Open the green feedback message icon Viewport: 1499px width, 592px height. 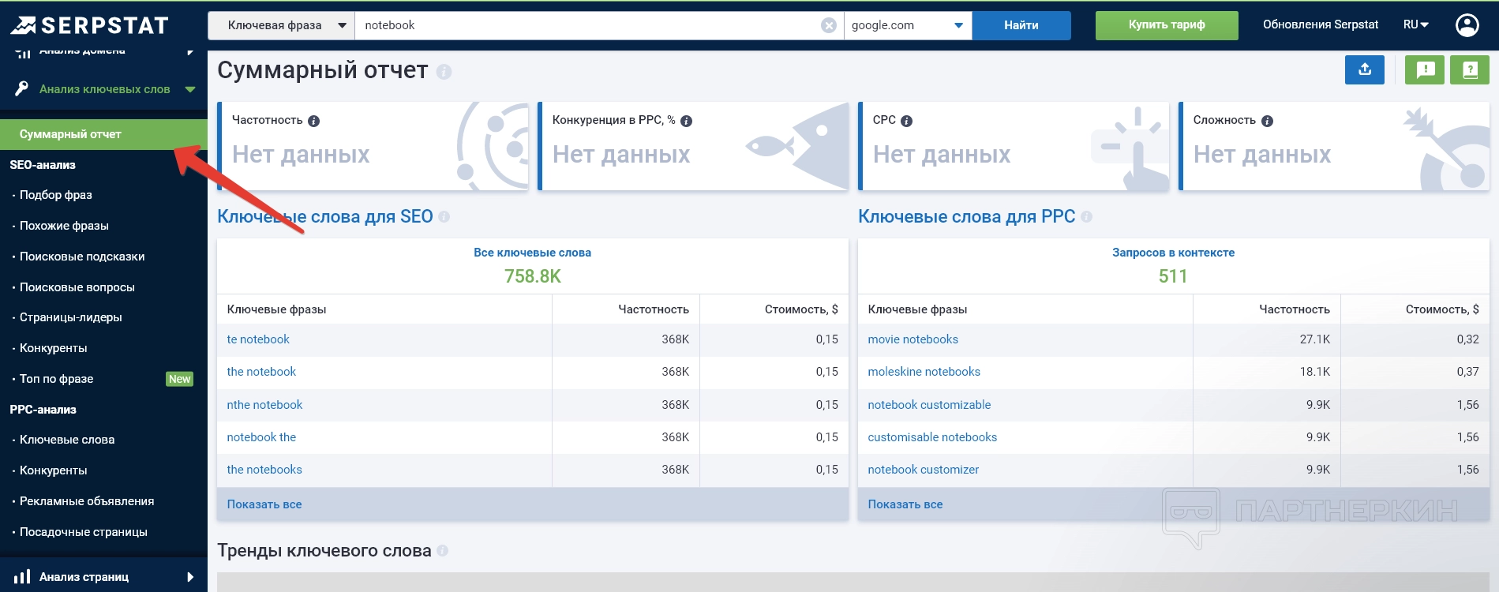pyautogui.click(x=1425, y=70)
